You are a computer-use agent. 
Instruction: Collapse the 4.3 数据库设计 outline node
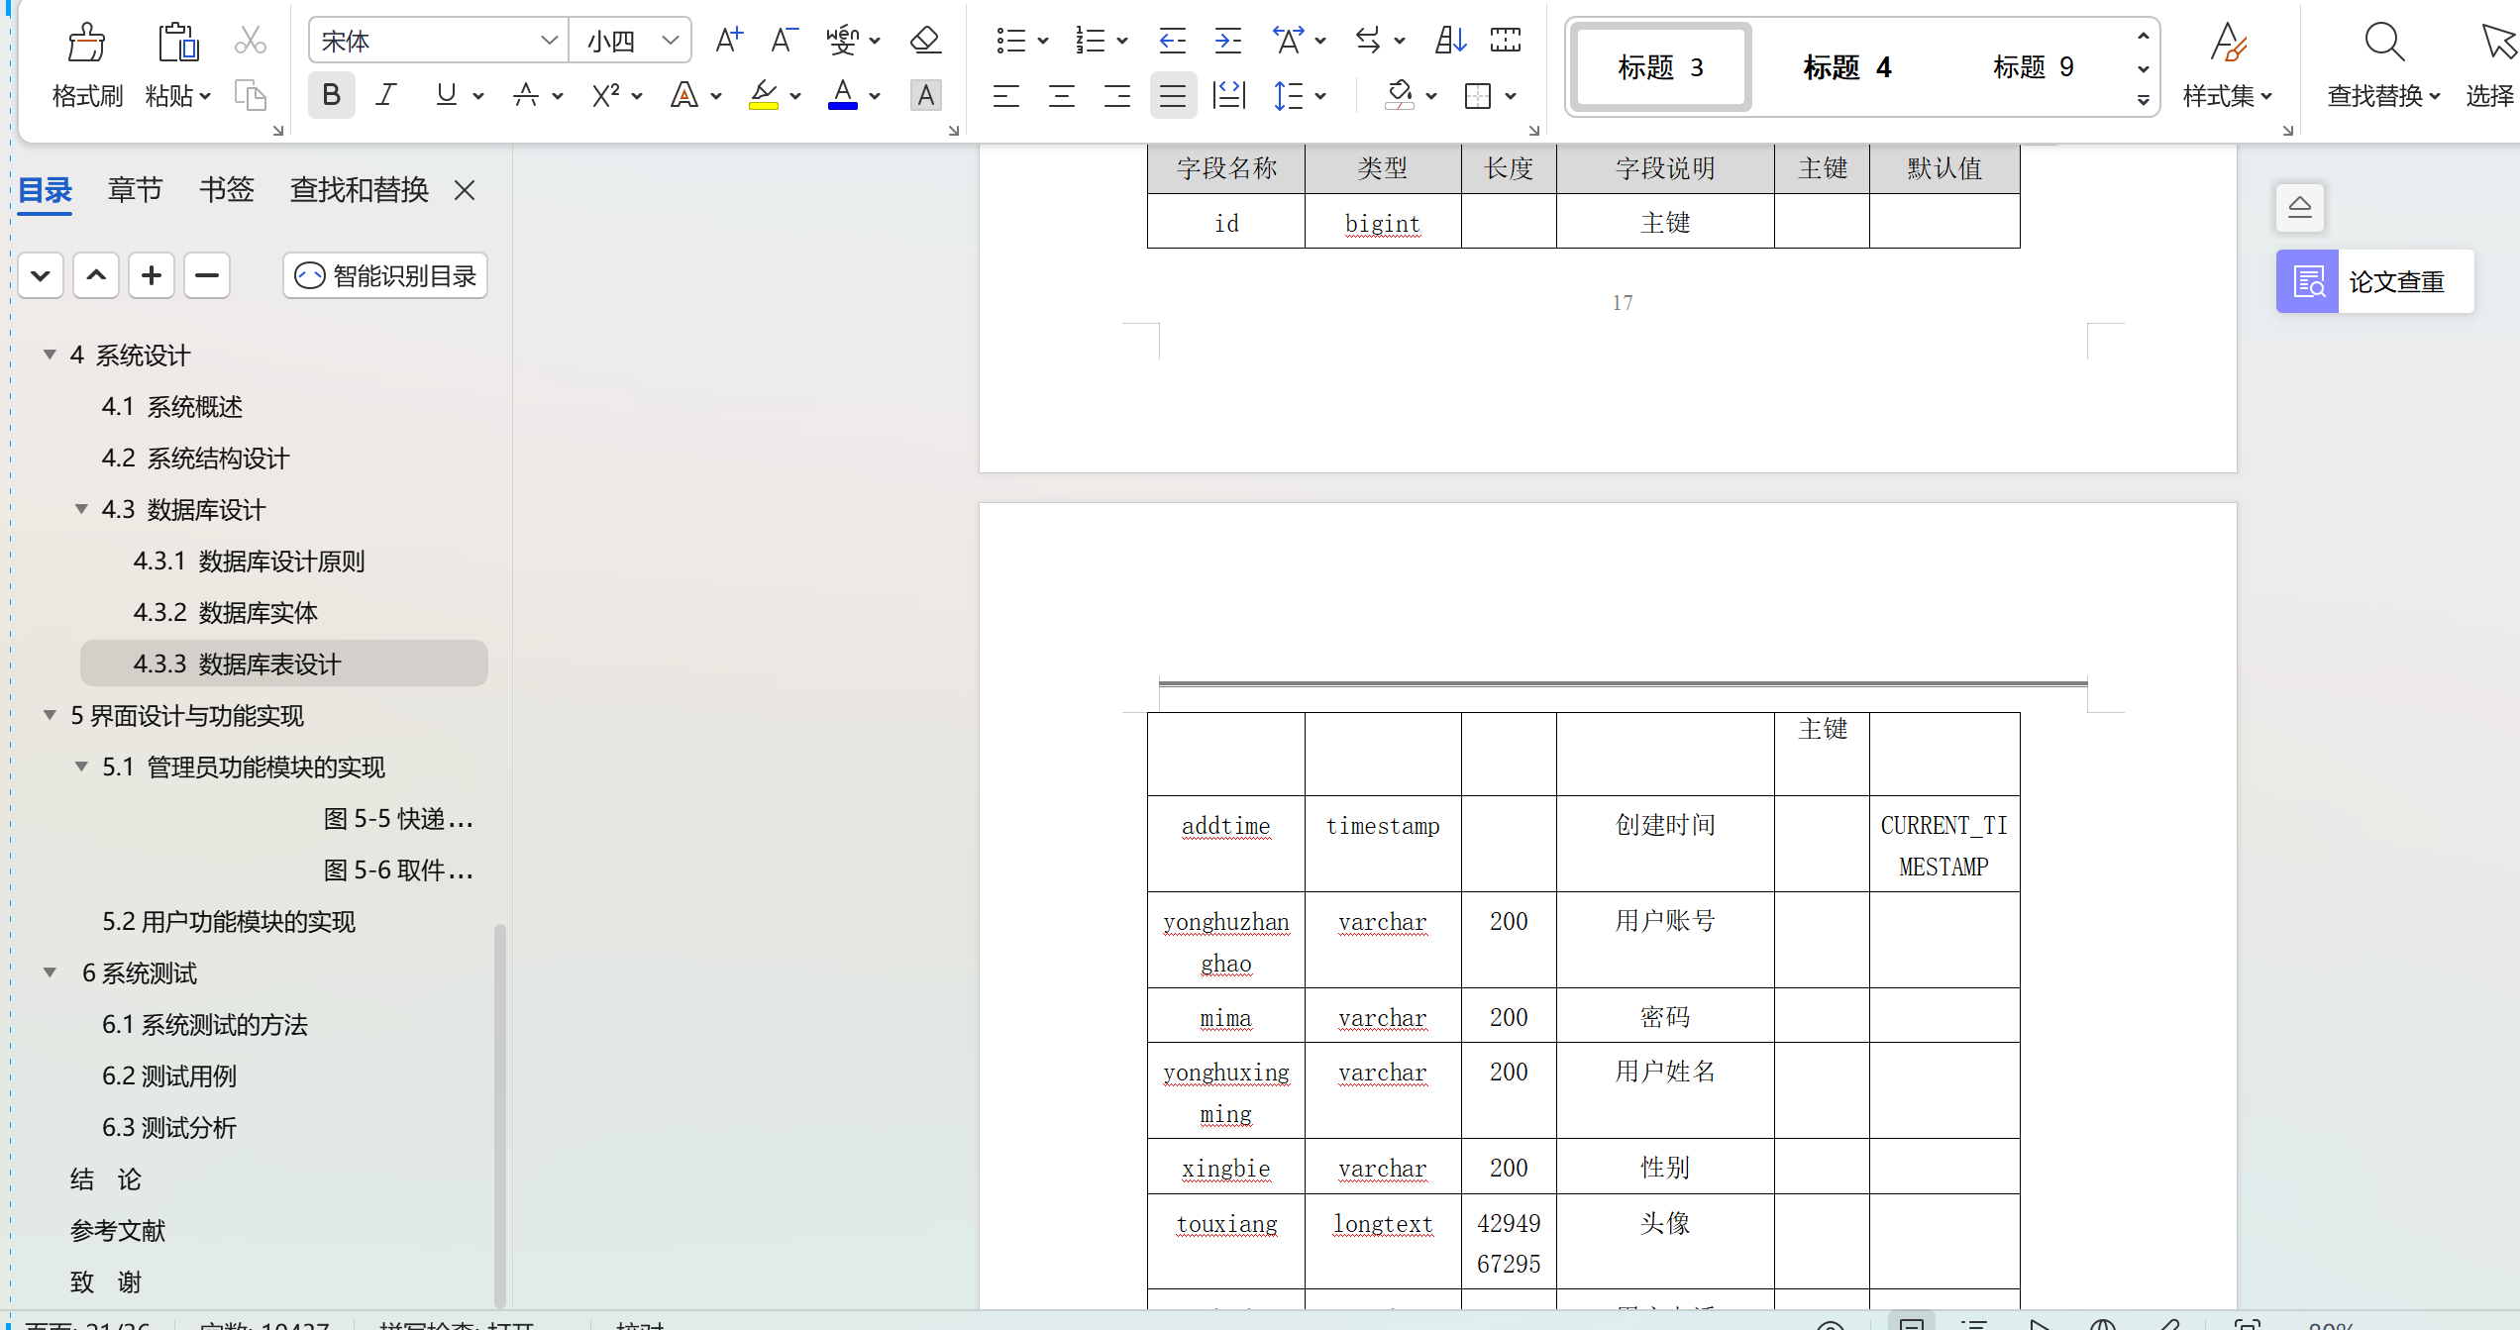click(x=81, y=509)
